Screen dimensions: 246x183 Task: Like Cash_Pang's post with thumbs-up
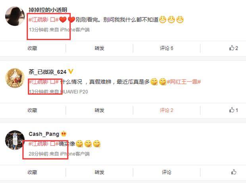234,172
